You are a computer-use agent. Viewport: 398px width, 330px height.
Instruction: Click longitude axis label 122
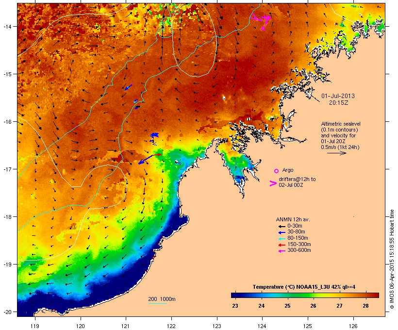pyautogui.click(x=171, y=326)
